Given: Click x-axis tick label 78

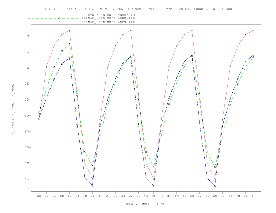Looking at the screenshot, I should click(238, 196).
